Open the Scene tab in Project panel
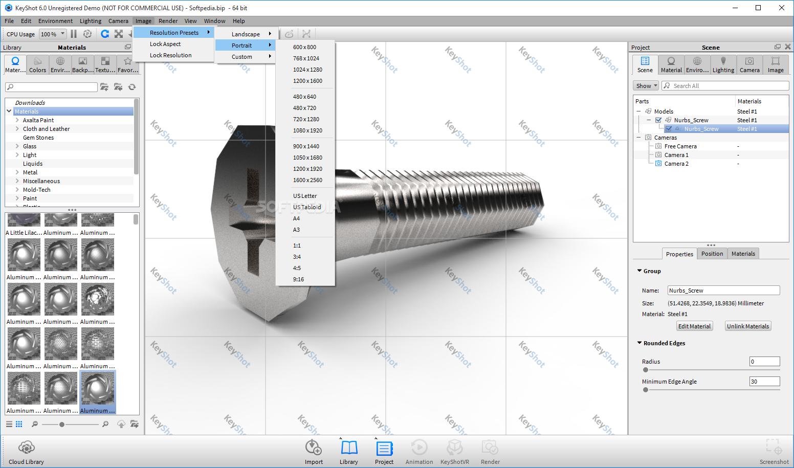 click(x=645, y=65)
